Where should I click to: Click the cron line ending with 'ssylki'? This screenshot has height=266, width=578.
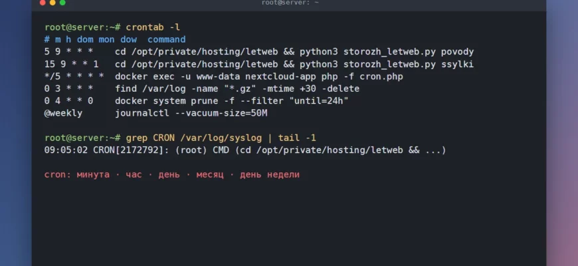pyautogui.click(x=259, y=65)
